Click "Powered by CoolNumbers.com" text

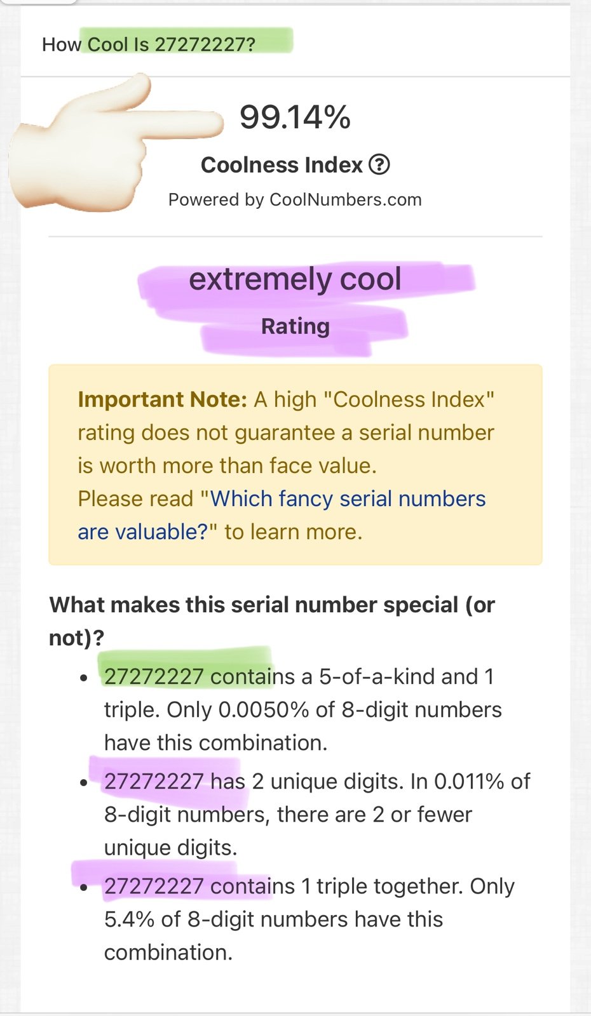tap(295, 199)
